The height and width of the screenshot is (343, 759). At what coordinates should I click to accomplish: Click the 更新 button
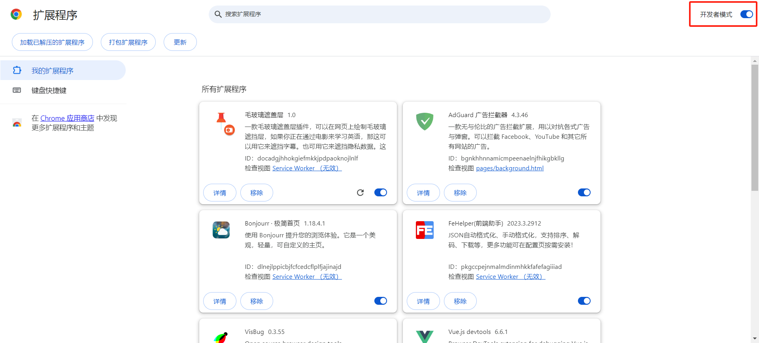click(180, 42)
